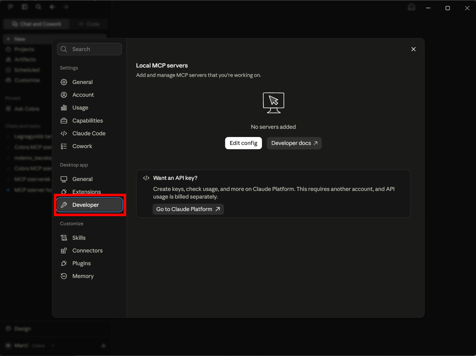476x356 pixels.
Task: Select the Cowork checklist icon
Action: pos(64,146)
